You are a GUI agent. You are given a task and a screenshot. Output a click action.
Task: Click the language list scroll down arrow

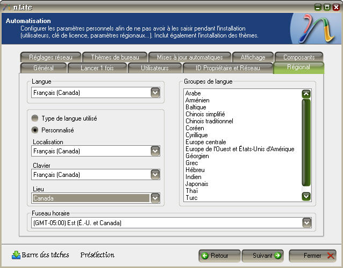click(x=306, y=196)
